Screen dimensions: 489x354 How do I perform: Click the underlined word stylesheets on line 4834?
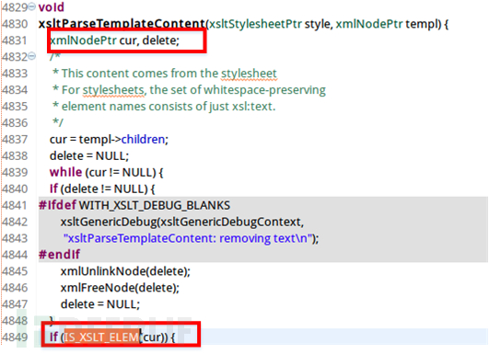pyautogui.click(x=113, y=90)
